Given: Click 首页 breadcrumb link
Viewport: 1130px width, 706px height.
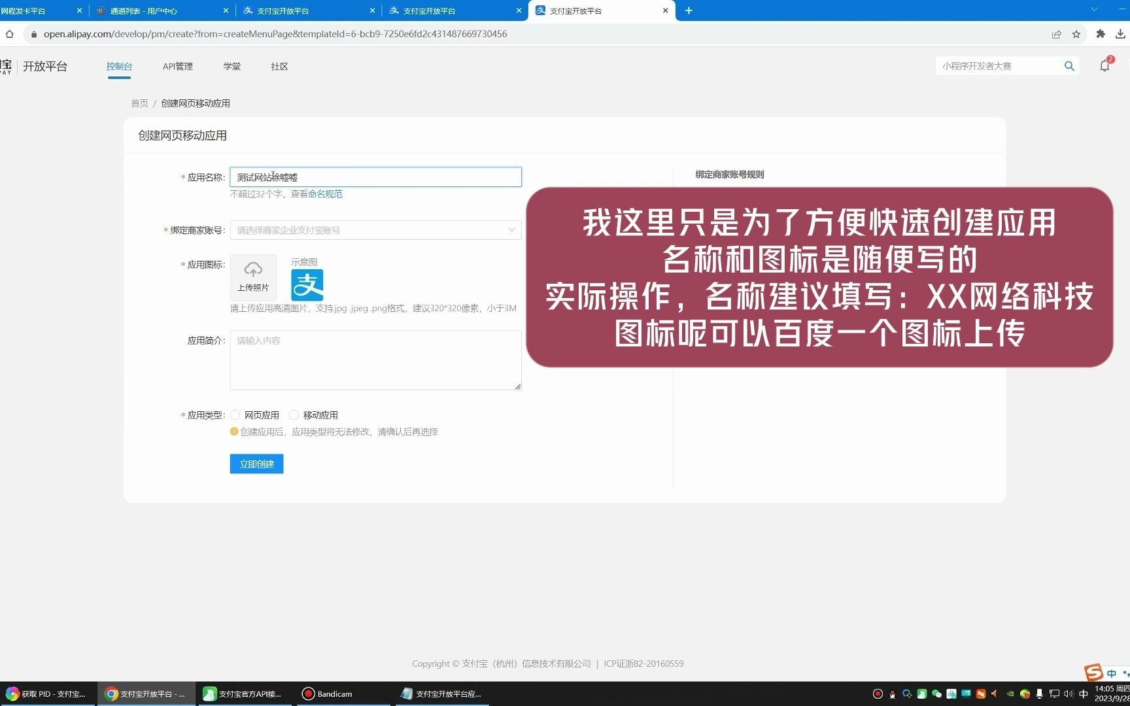Looking at the screenshot, I should point(139,103).
